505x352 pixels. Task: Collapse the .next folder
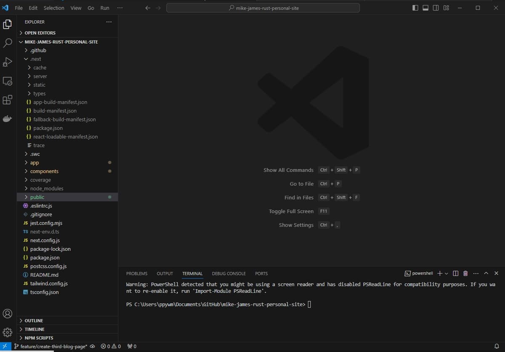pos(67,59)
